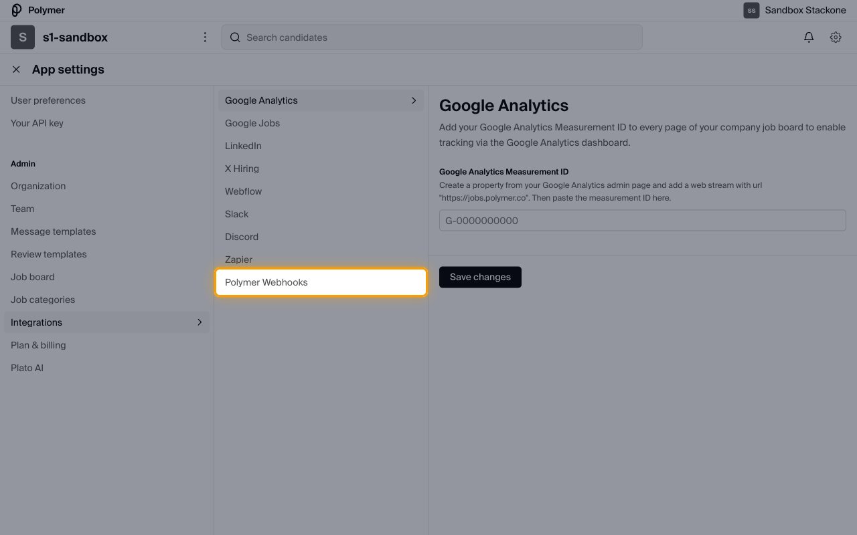Open Polymer Webhooks integration
Image resolution: width=857 pixels, height=535 pixels.
321,282
